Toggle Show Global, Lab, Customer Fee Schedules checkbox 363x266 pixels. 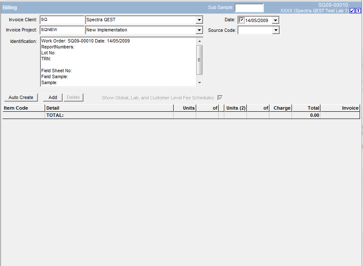(x=220, y=98)
